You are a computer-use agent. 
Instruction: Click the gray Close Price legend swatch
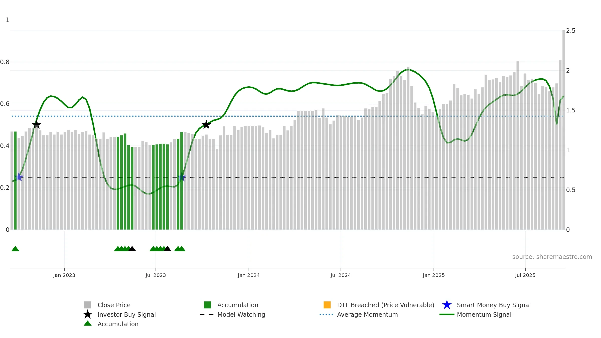(x=88, y=305)
